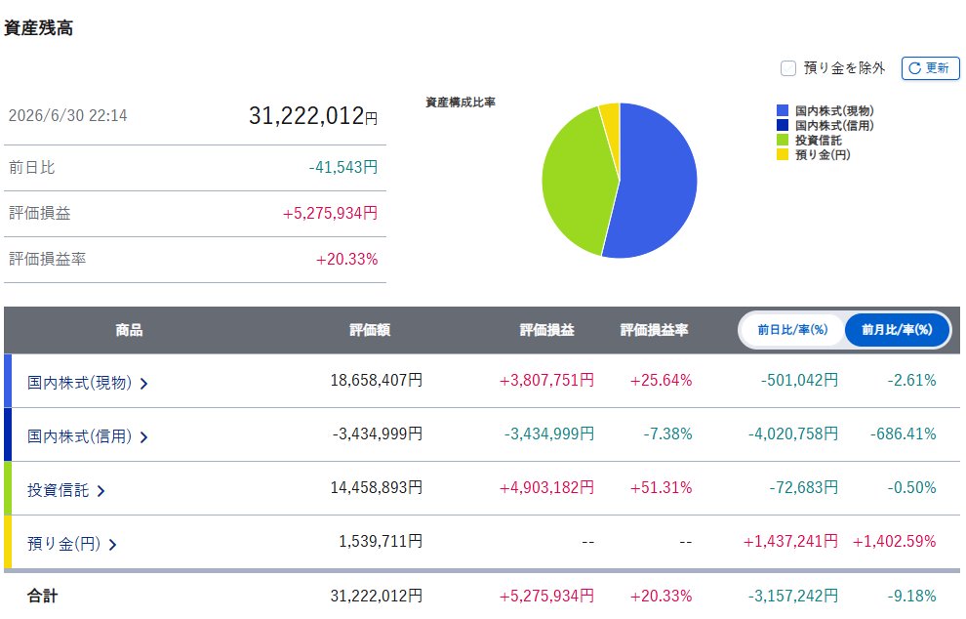Click the 評価額 column header
The width and height of the screenshot is (966, 619).
coord(370,330)
